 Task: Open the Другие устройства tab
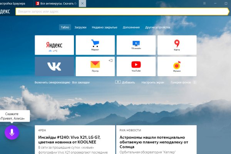tap(157, 27)
